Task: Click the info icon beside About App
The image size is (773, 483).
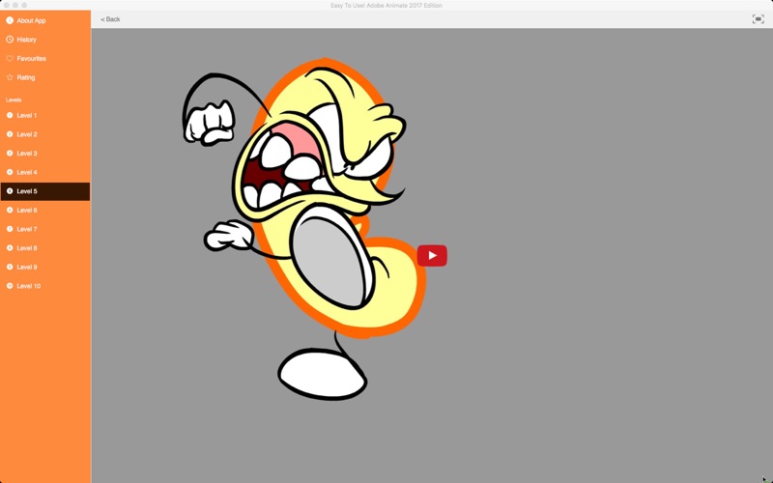Action: pos(10,20)
